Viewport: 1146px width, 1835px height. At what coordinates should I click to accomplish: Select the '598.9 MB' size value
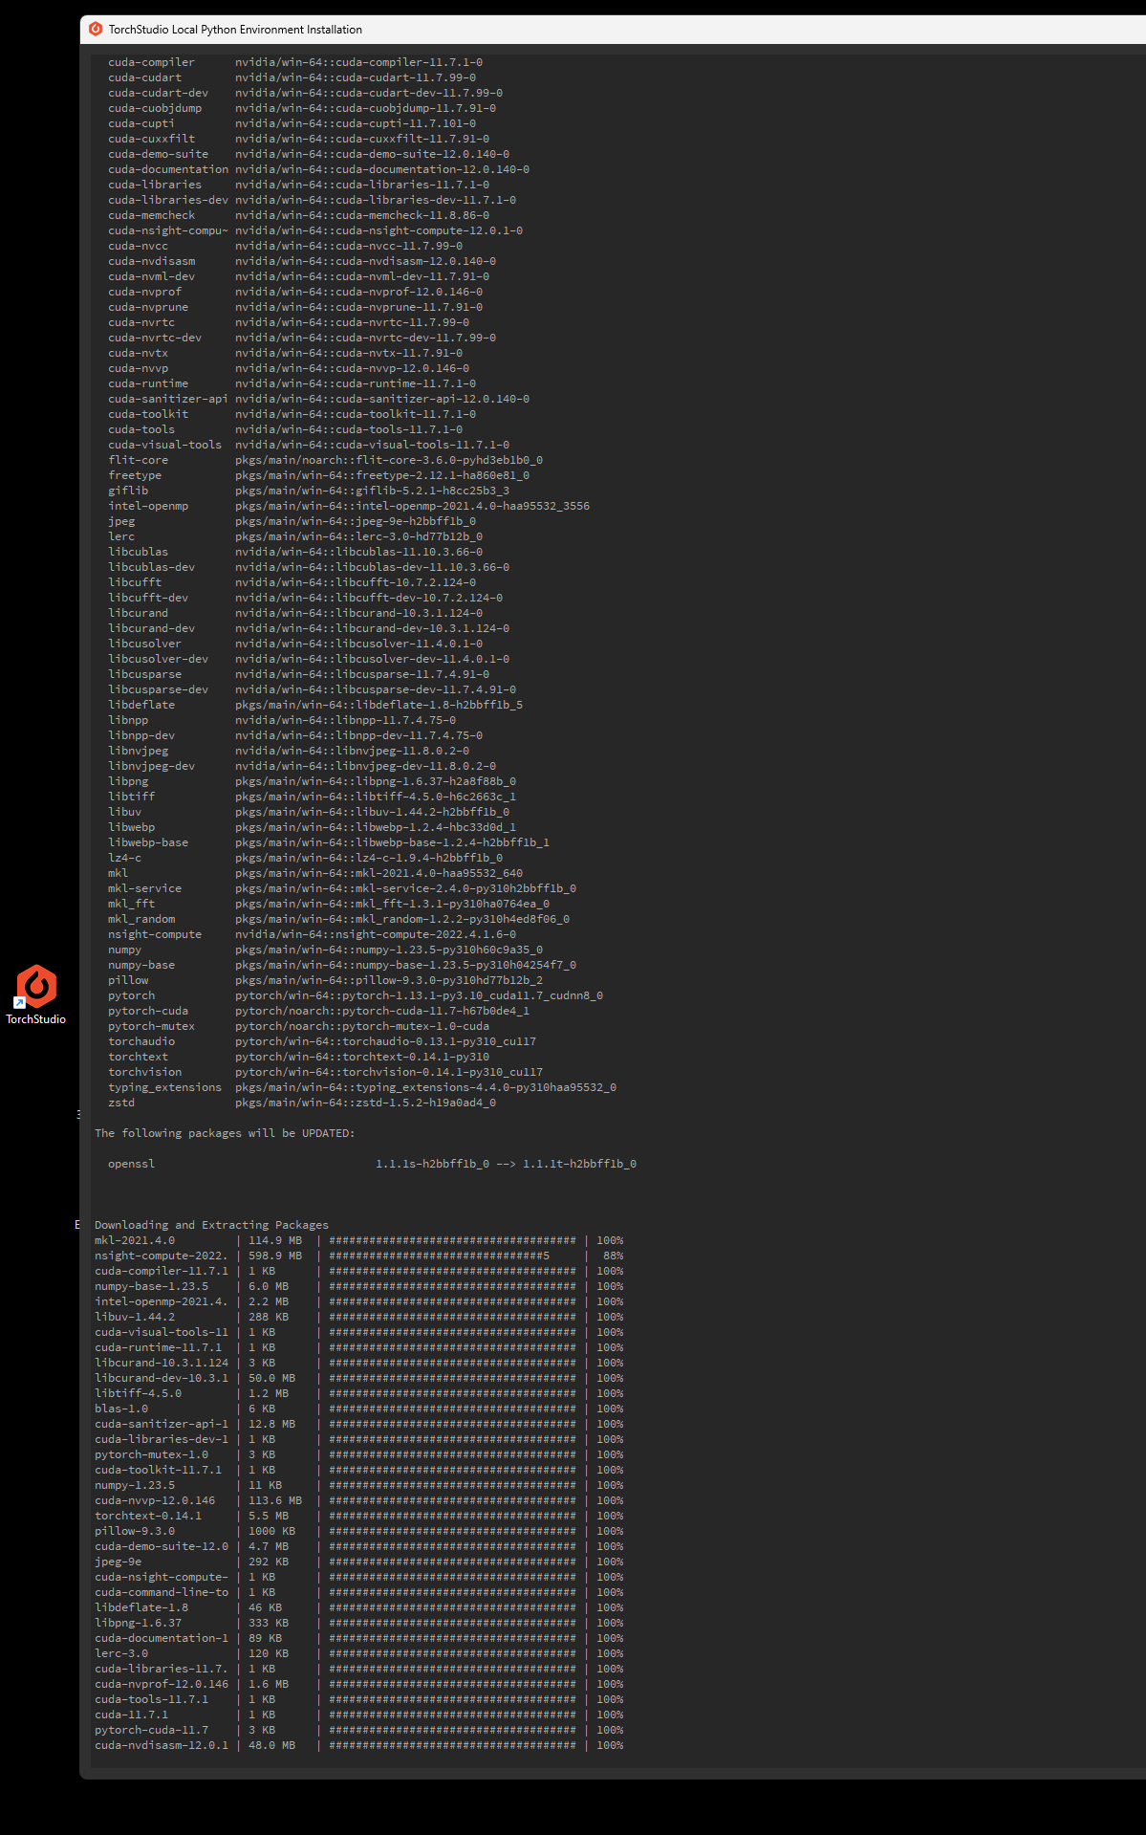tap(275, 1256)
